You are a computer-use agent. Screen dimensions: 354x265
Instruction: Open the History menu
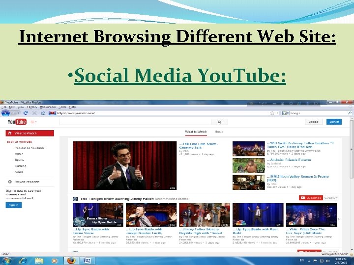(32, 107)
